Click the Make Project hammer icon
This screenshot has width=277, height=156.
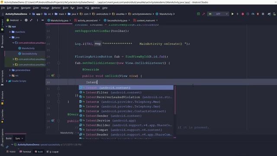(x=203, y=14)
